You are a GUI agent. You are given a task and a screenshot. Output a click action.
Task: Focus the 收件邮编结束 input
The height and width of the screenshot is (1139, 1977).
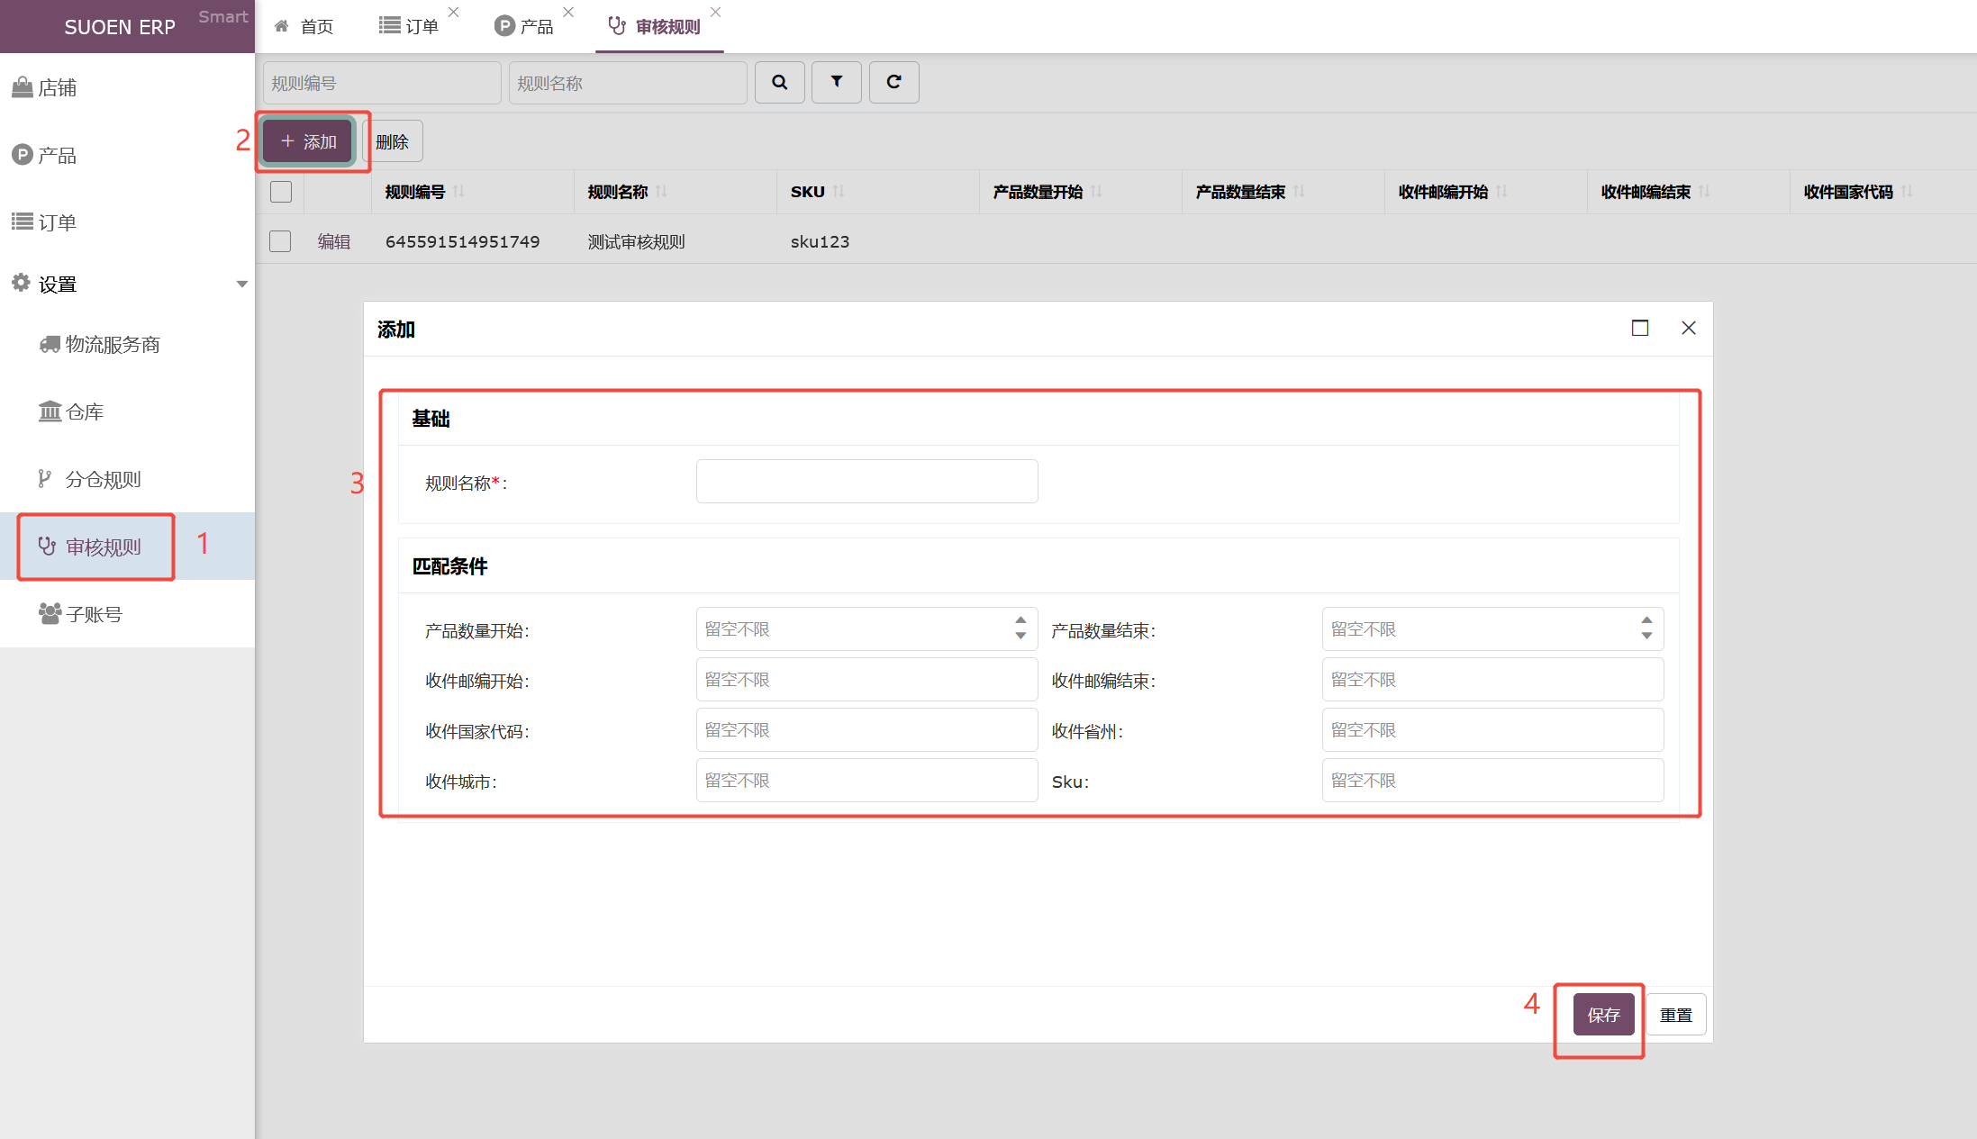click(x=1492, y=679)
